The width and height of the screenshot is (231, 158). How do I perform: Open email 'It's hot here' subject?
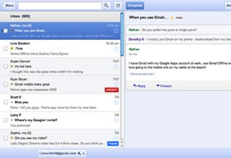[x=23, y=67]
